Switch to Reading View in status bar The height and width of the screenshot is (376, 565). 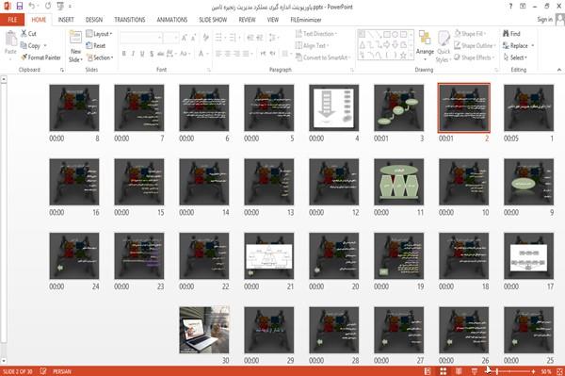[x=459, y=371]
